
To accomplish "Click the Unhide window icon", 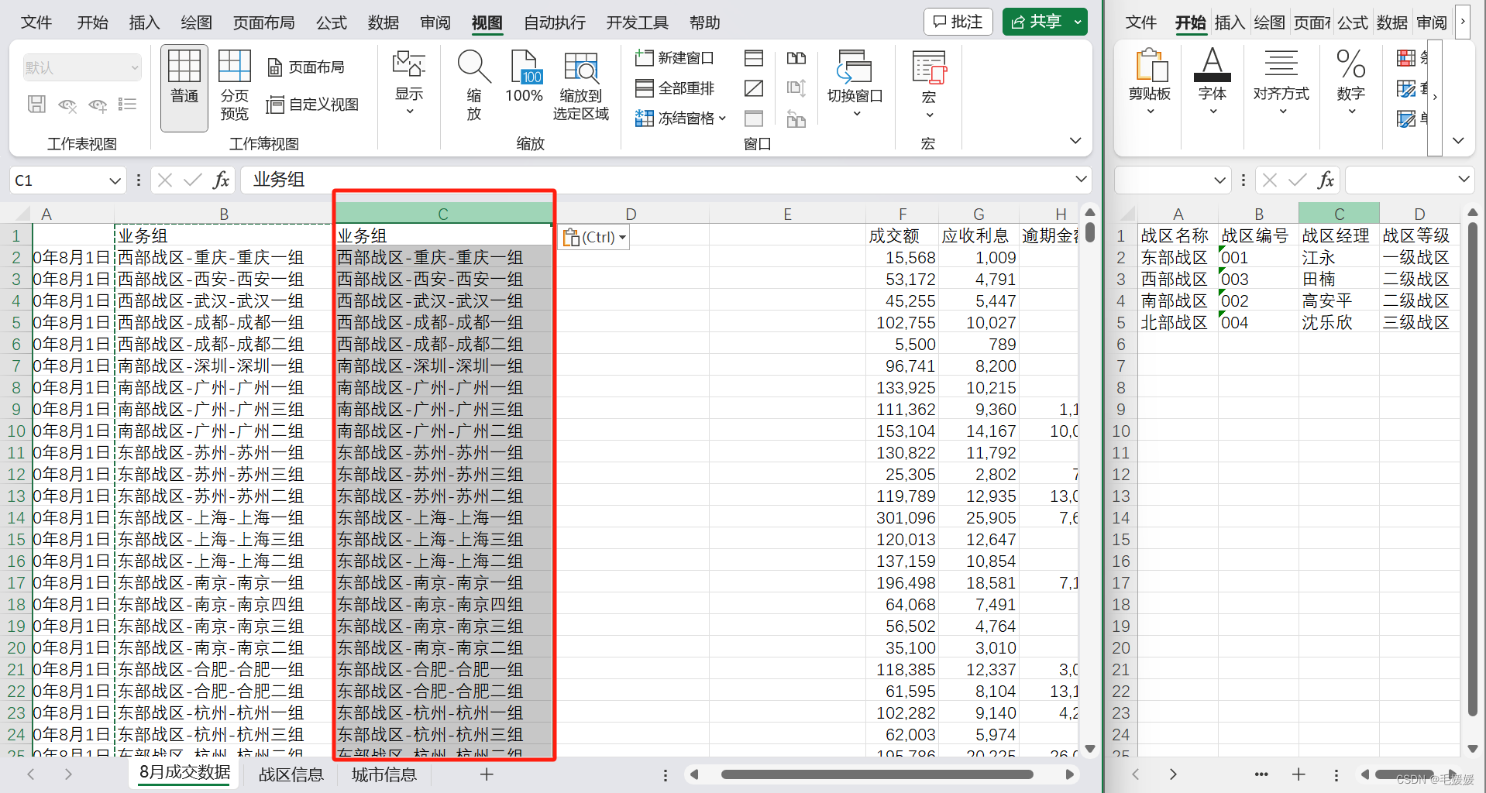I will pos(754,118).
